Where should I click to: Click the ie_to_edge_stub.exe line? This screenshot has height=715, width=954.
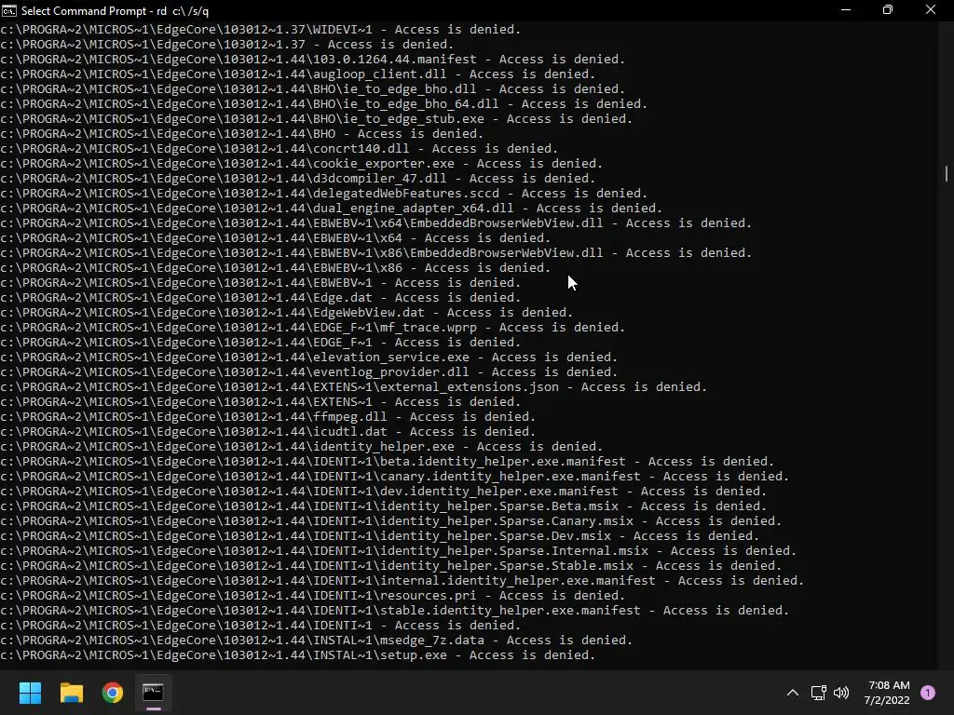(317, 118)
